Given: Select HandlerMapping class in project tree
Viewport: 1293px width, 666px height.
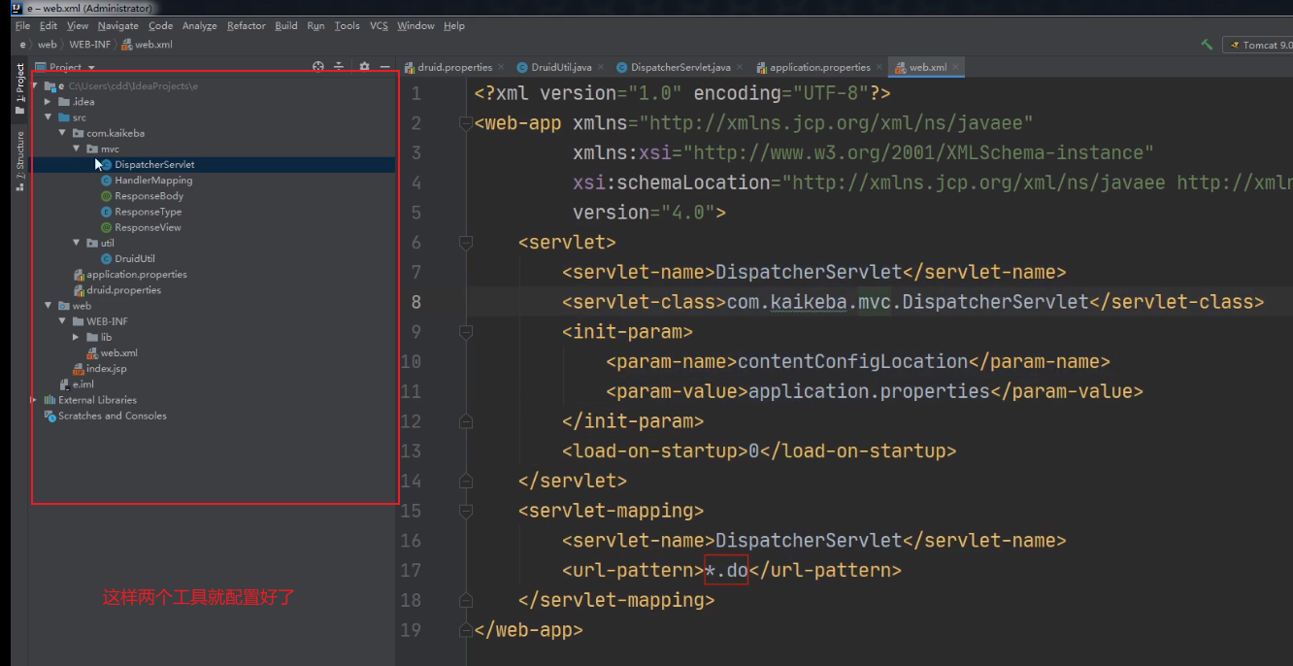Looking at the screenshot, I should (147, 181).
